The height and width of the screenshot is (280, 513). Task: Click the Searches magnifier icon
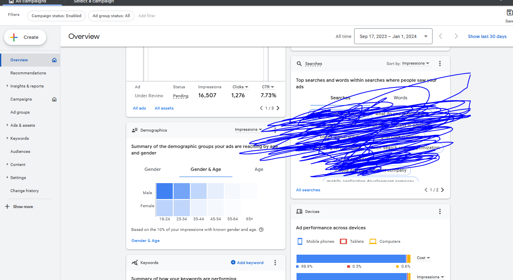pyautogui.click(x=299, y=64)
